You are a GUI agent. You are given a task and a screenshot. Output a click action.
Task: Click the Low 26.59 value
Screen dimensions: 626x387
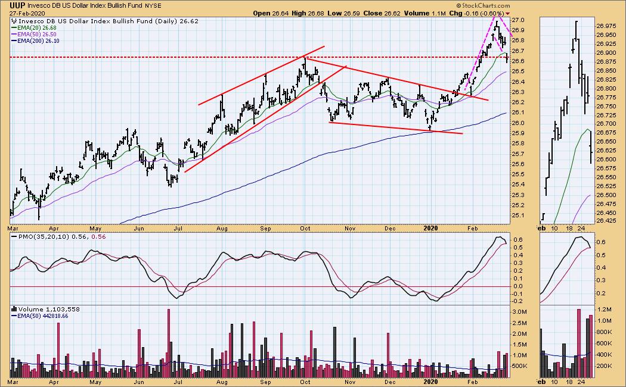coord(344,13)
